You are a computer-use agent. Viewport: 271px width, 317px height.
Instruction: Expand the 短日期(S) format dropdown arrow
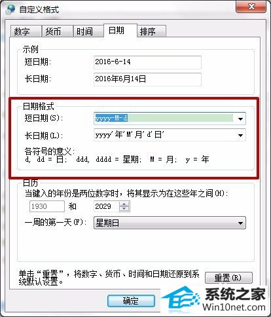(240, 119)
